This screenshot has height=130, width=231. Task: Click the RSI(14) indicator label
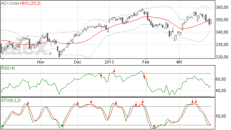point(8,68)
